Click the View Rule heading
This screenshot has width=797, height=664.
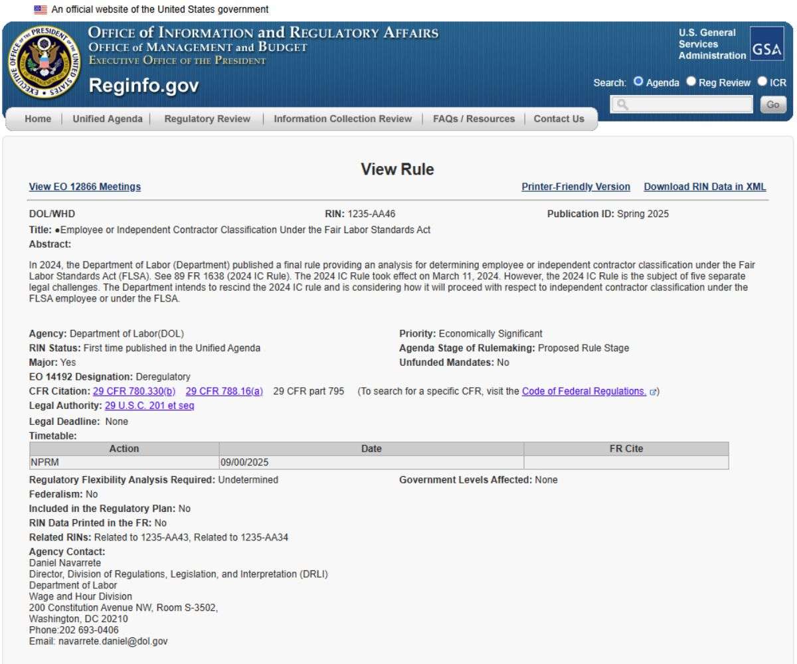[398, 170]
